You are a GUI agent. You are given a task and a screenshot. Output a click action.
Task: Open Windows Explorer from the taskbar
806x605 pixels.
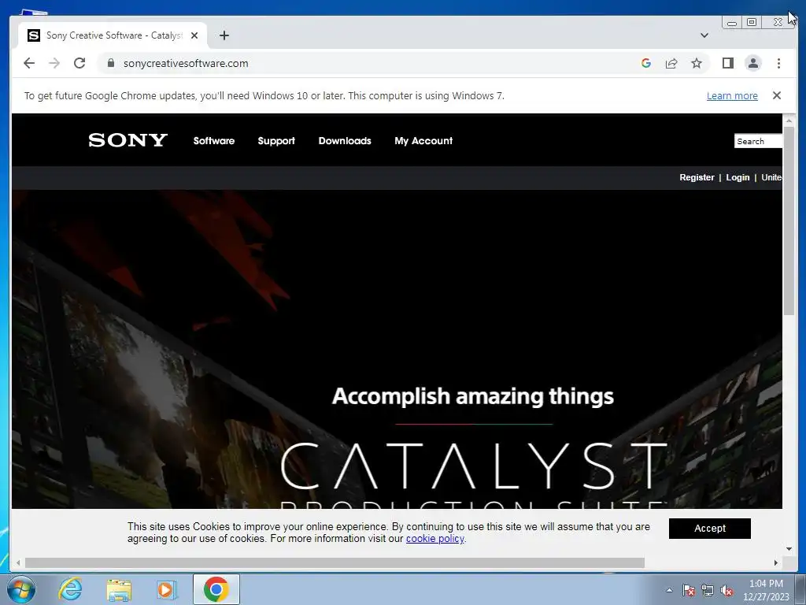click(119, 590)
